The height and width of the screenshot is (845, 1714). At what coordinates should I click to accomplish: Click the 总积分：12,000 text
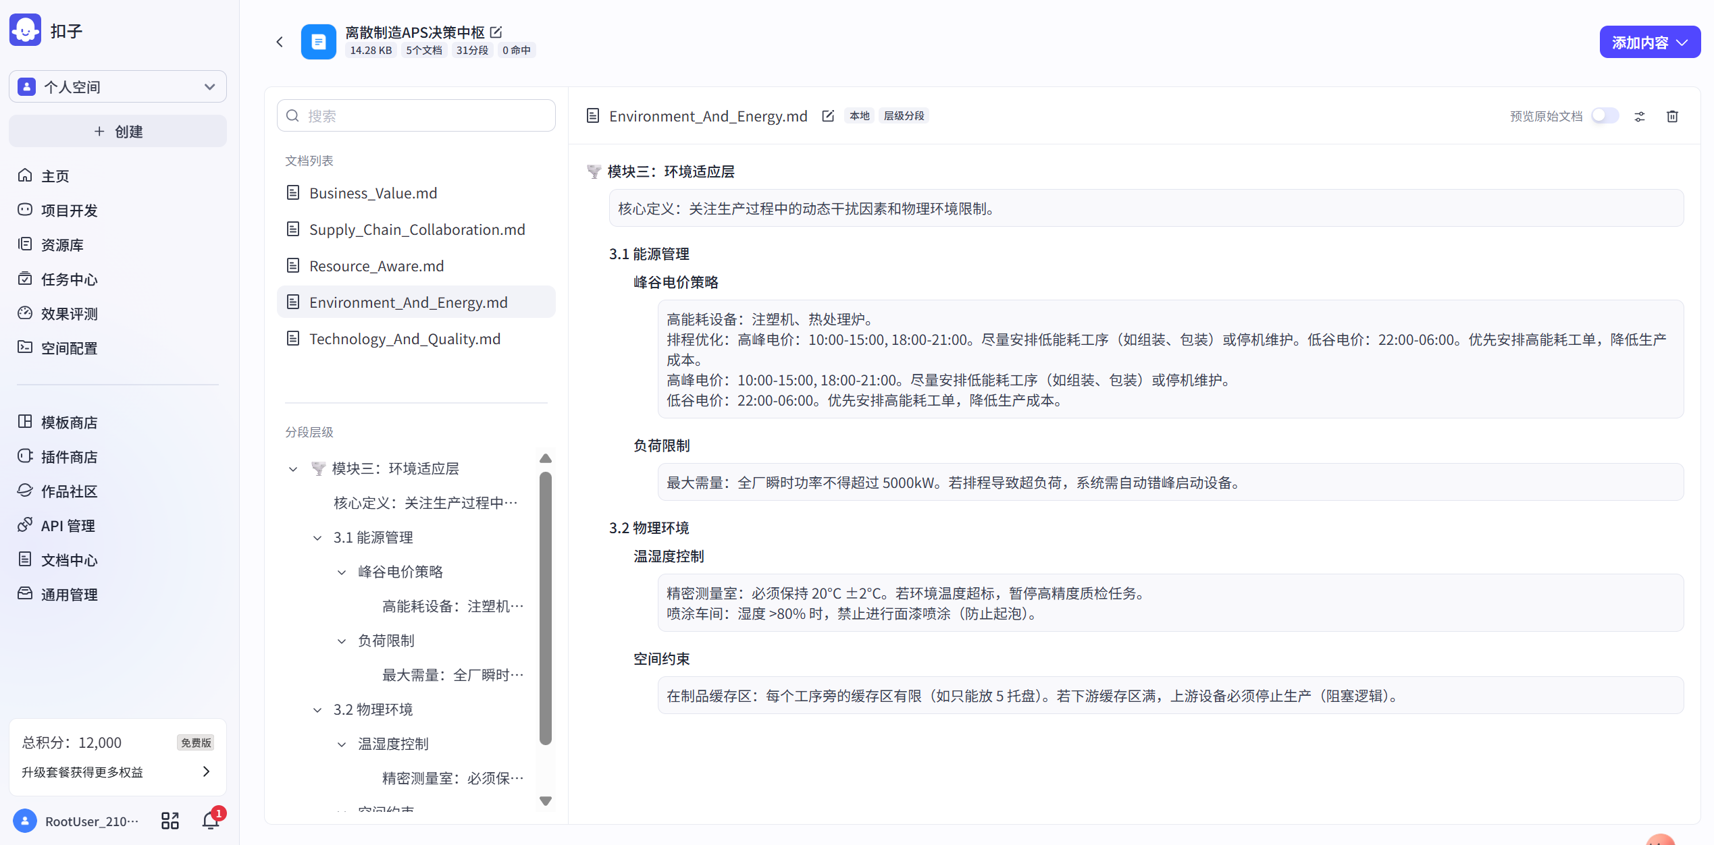point(72,742)
